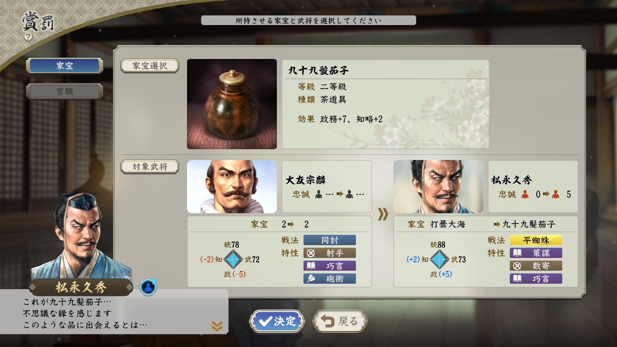Switch to the 官職 tab

(x=64, y=91)
